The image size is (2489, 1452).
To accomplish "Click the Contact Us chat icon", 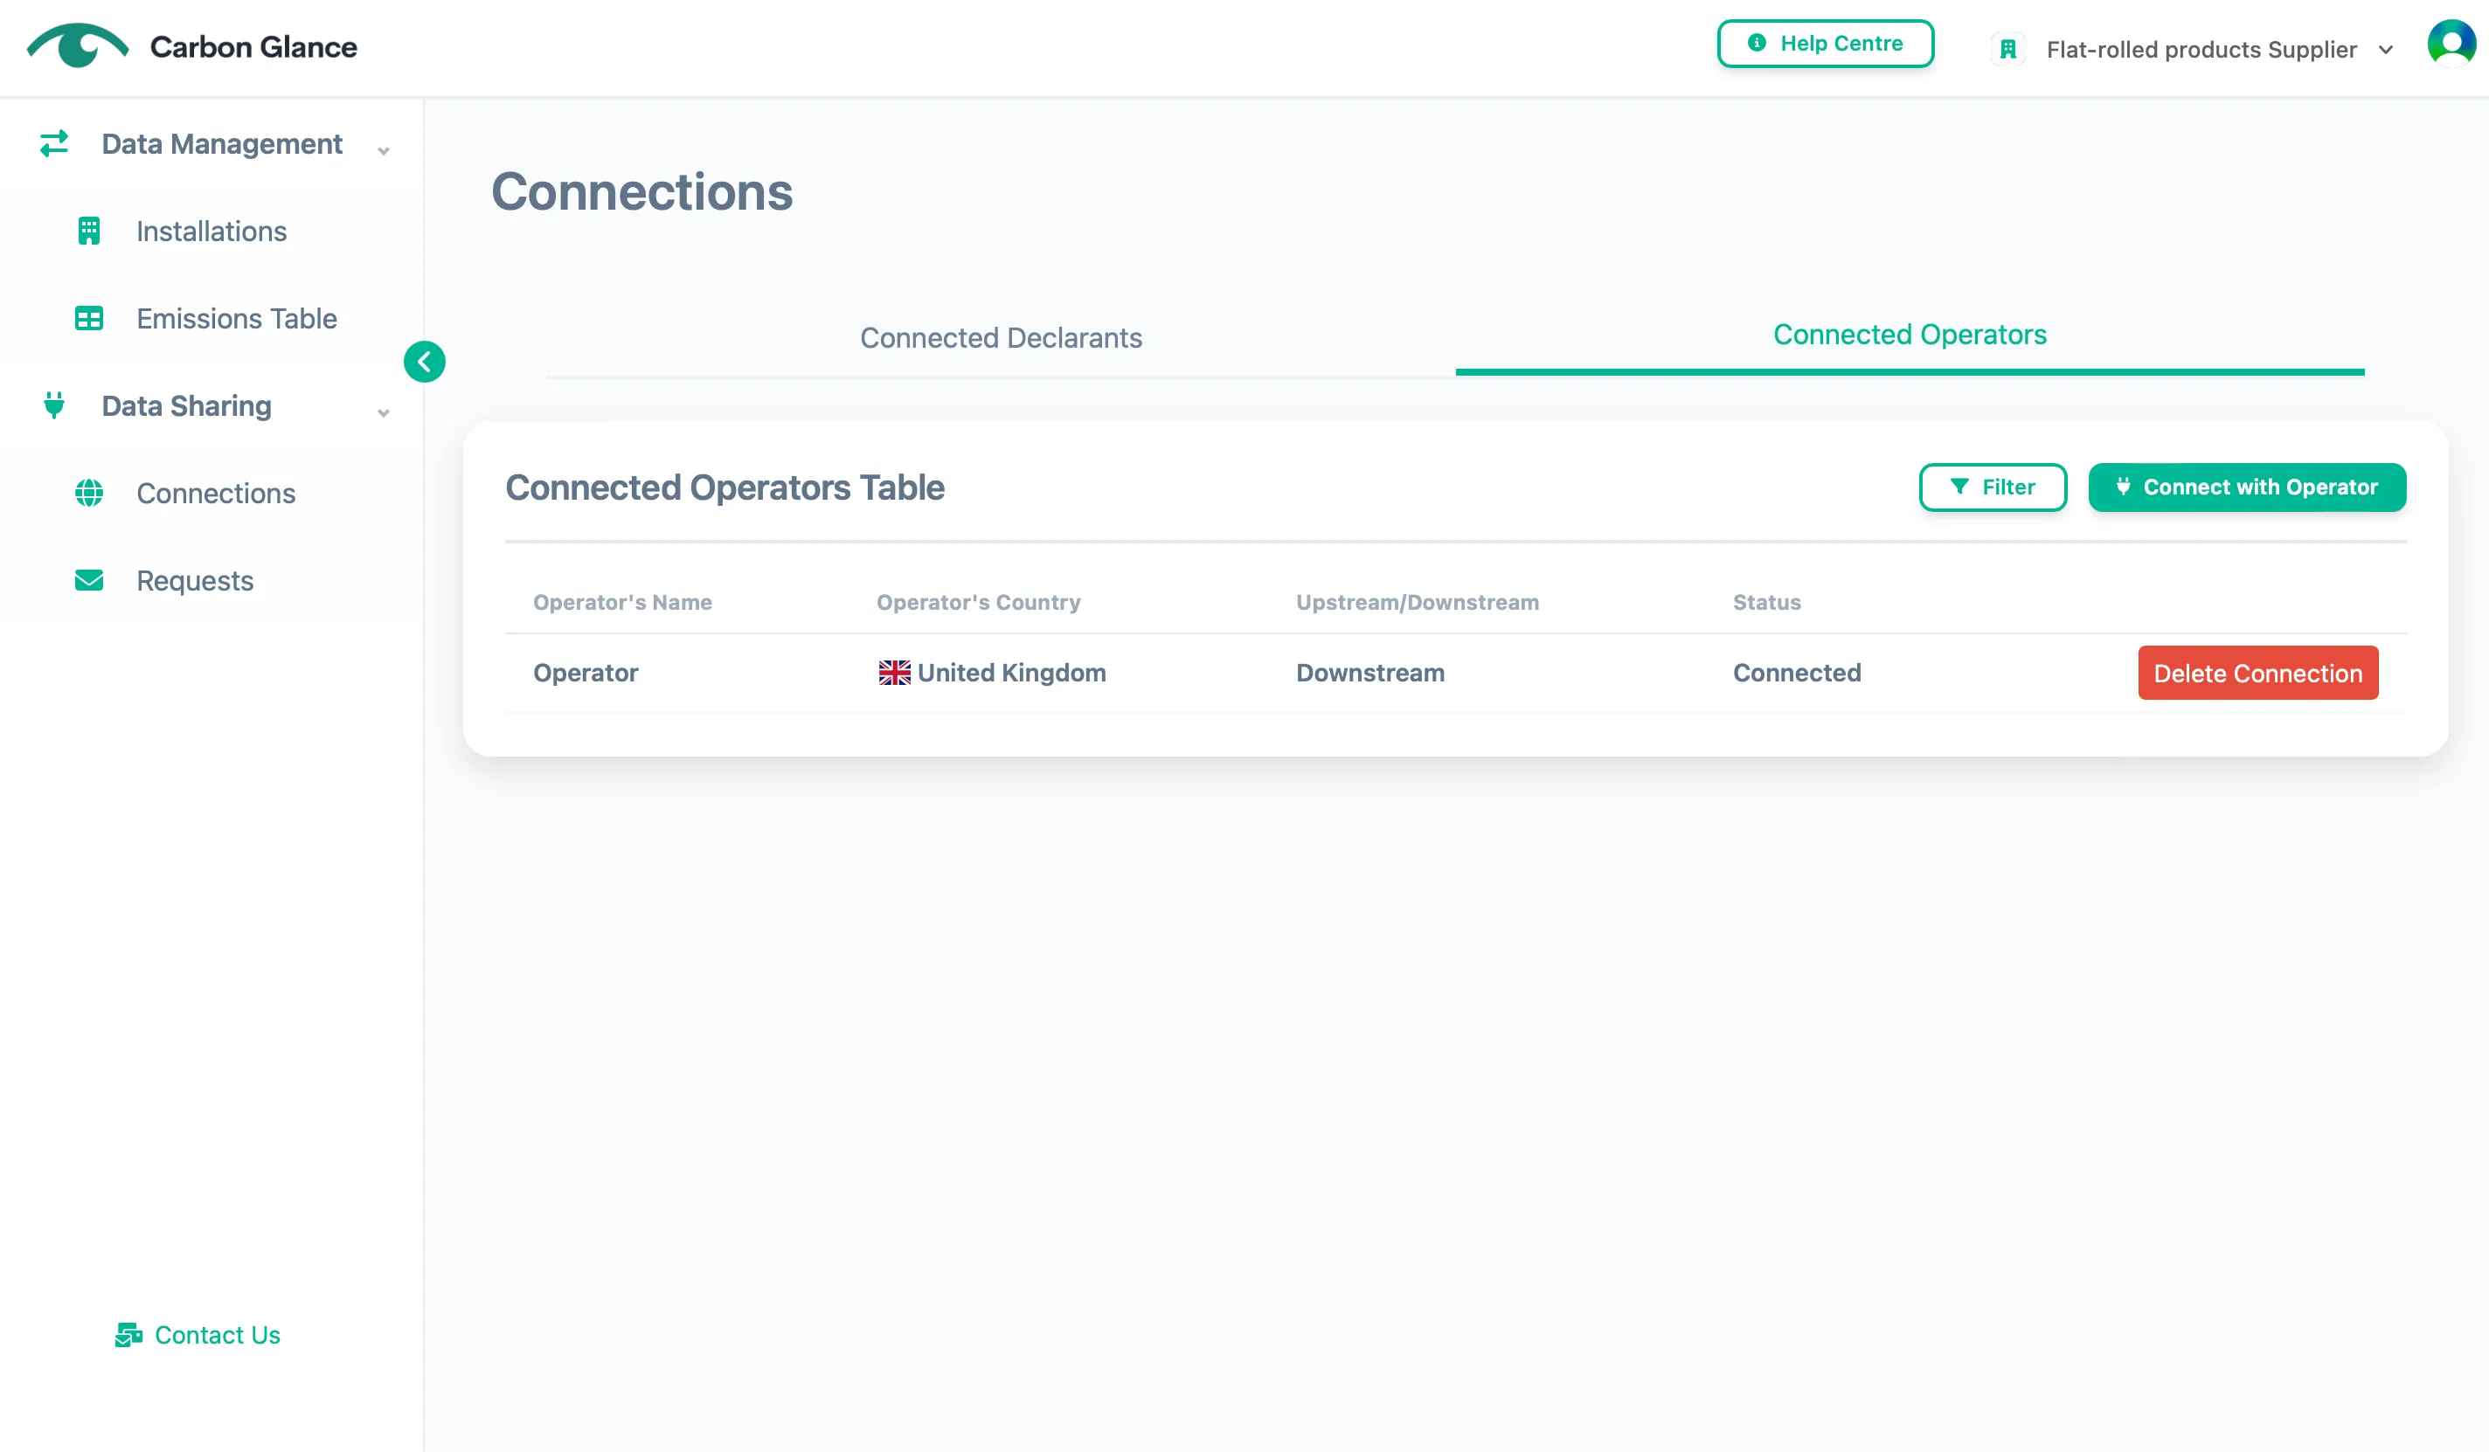I will (128, 1336).
